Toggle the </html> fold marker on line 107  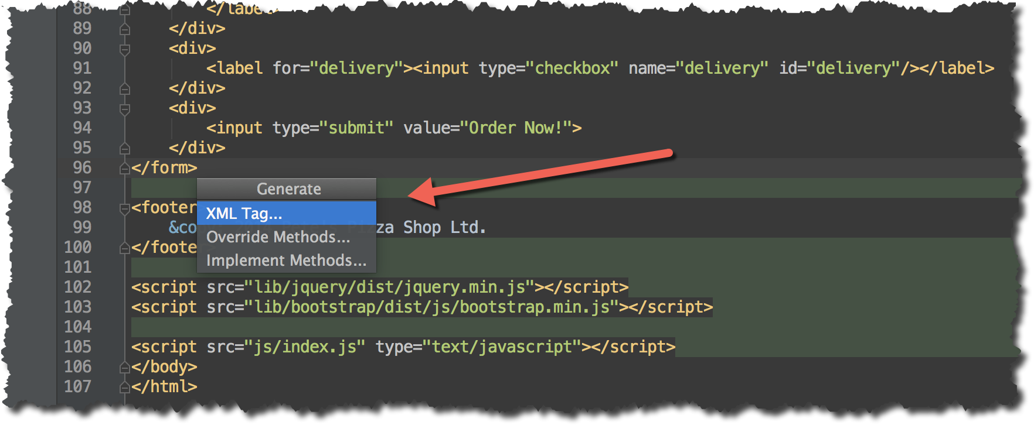pyautogui.click(x=124, y=388)
